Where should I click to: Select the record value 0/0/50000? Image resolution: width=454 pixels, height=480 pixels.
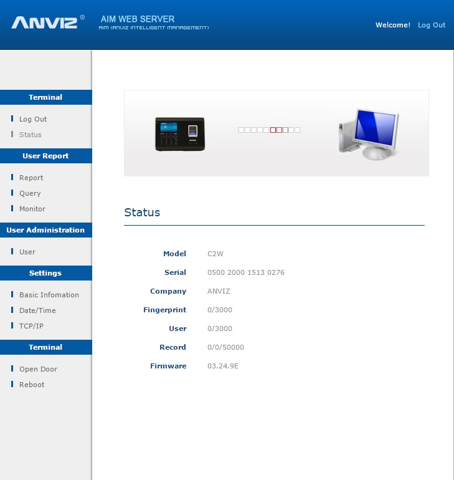[x=225, y=347]
